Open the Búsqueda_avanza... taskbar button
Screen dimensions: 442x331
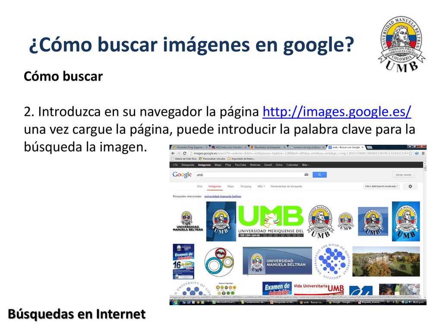coord(369,302)
